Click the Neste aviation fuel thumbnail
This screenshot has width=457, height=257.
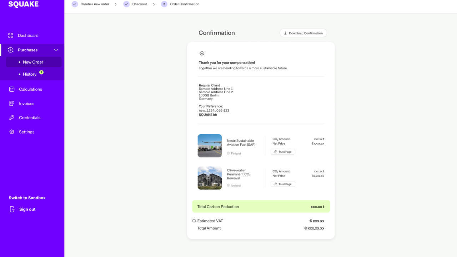(210, 146)
